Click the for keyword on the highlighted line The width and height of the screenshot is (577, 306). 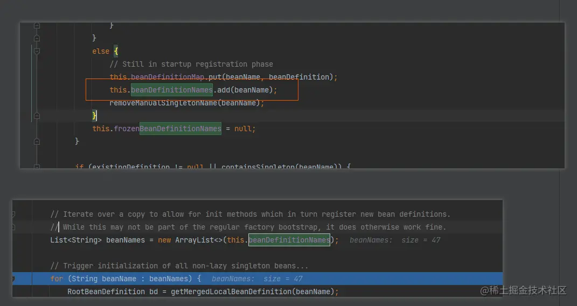57,279
